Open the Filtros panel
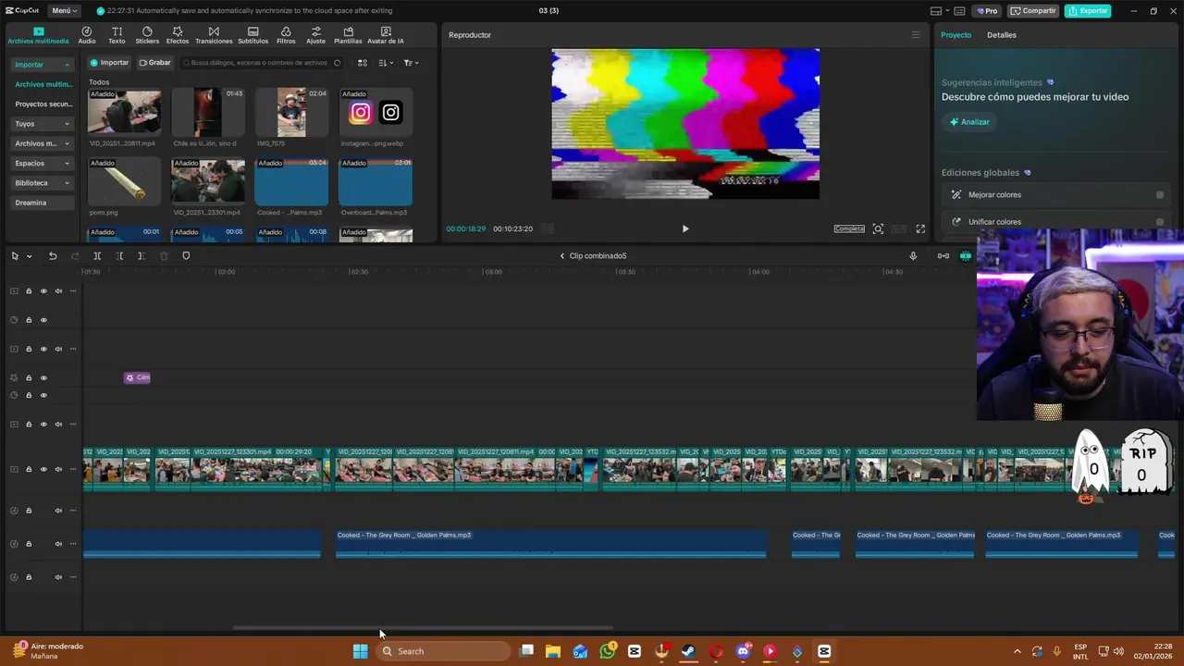Image resolution: width=1184 pixels, height=666 pixels. pos(286,35)
